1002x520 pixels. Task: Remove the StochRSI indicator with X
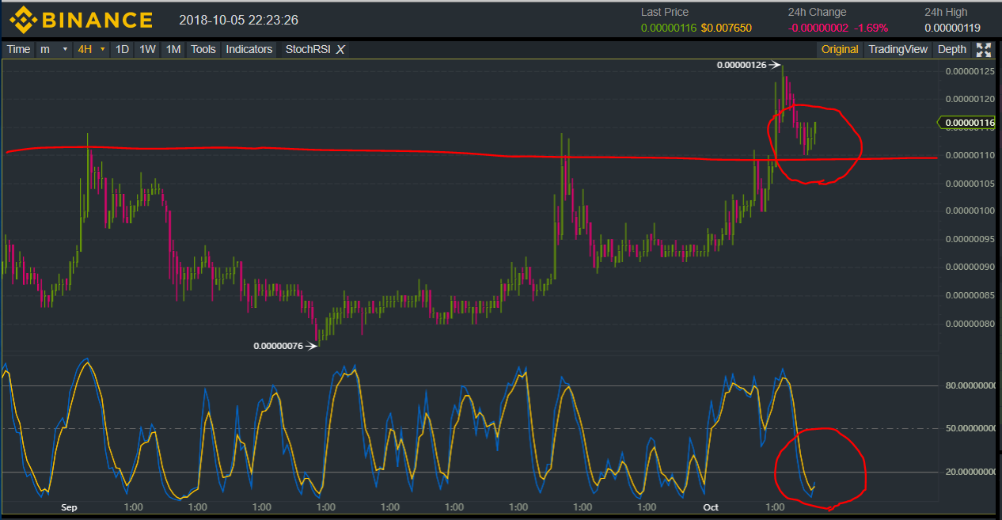click(x=340, y=49)
